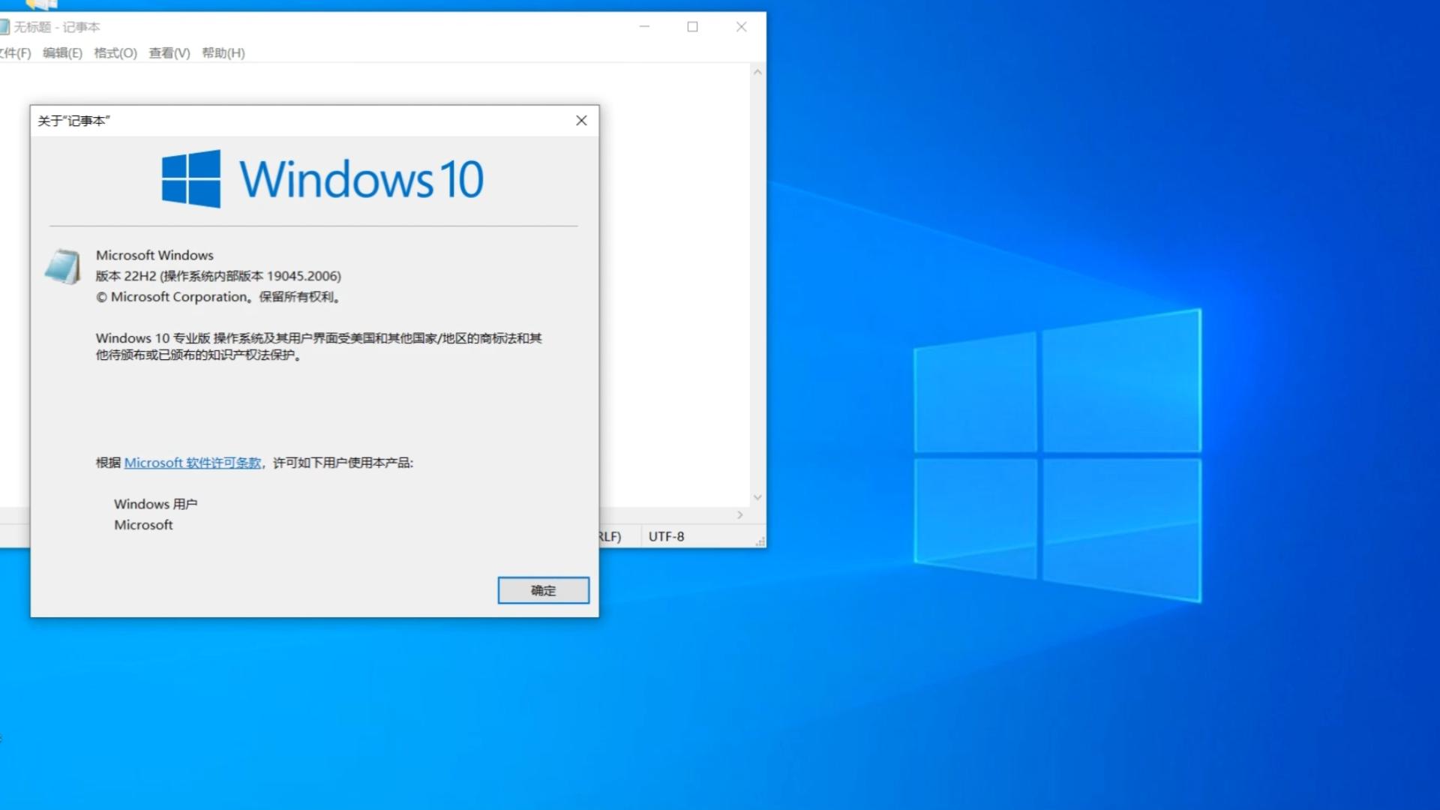Click the Windows 10 专业版 trademark paragraph
1440x810 pixels.
click(x=319, y=346)
